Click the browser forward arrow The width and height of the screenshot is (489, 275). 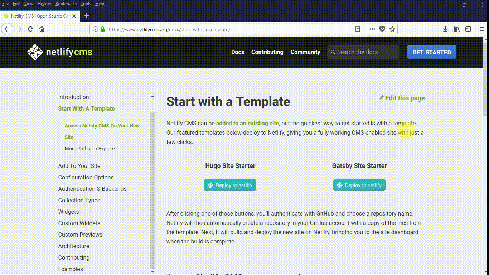pos(19,29)
